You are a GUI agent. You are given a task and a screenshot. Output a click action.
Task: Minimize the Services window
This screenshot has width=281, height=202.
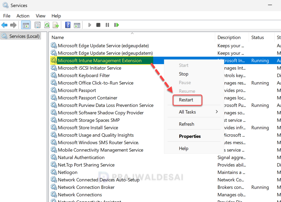(x=270, y=5)
